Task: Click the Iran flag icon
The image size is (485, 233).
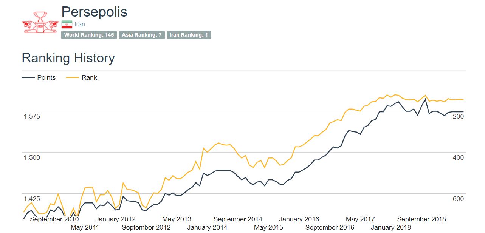Action: [67, 25]
